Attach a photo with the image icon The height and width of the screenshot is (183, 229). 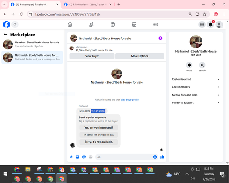(x=77, y=157)
